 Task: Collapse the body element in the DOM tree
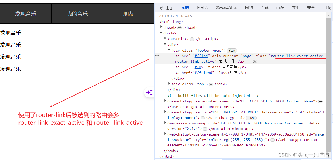click(x=161, y=33)
